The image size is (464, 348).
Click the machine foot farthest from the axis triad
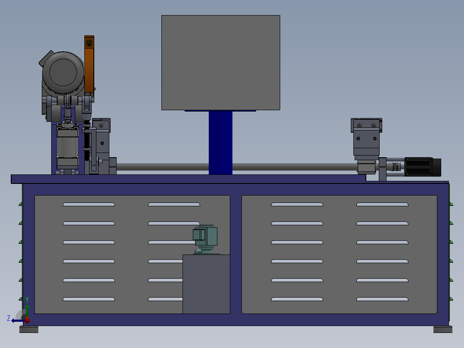(442, 329)
